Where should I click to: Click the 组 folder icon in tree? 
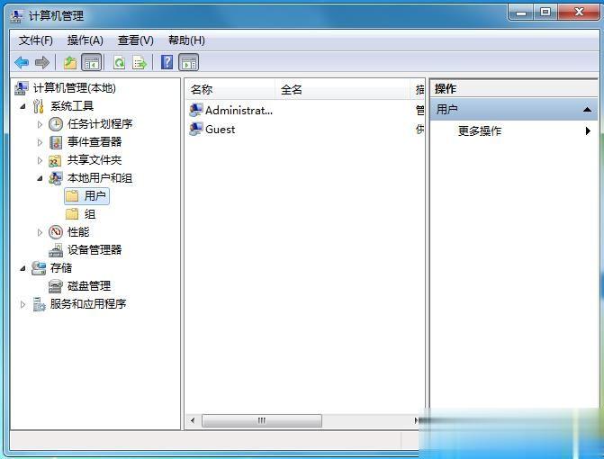(72, 214)
